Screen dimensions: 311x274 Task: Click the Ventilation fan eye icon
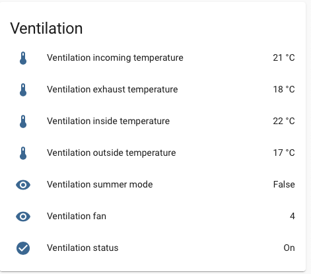coord(23,217)
